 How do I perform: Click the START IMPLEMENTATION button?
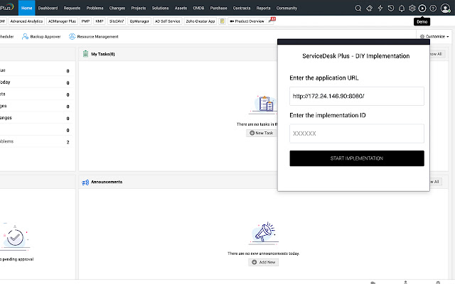click(x=357, y=158)
